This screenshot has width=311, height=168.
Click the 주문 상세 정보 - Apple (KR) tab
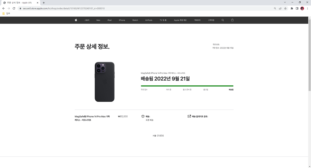tap(21, 3)
